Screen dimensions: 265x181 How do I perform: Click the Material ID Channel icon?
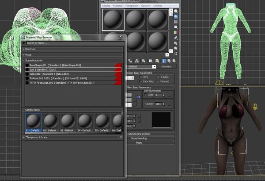pos(150,61)
